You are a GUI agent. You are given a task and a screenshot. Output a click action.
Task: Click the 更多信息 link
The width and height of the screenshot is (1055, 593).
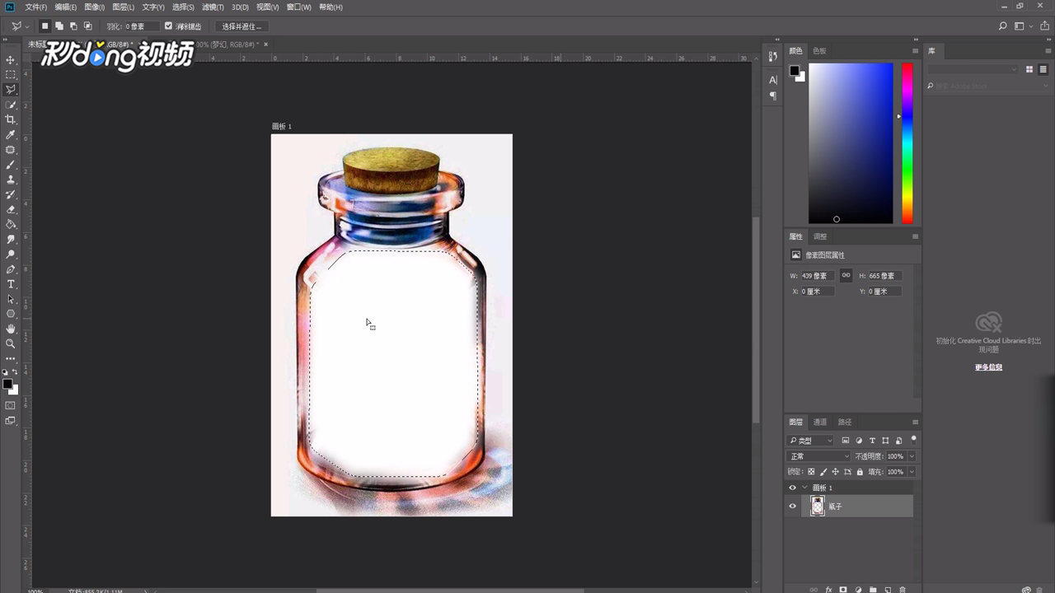988,367
